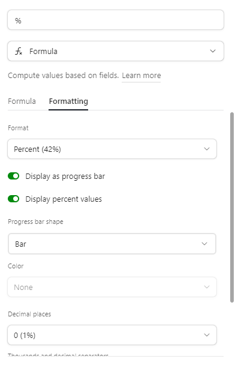
Task: Select the Formatting tab
Action: tap(68, 101)
